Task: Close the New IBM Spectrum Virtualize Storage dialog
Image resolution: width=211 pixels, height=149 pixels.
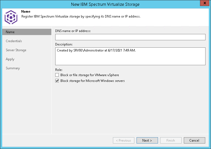Action: coord(204,3)
